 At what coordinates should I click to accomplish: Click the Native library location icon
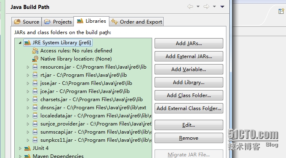pos(35,59)
